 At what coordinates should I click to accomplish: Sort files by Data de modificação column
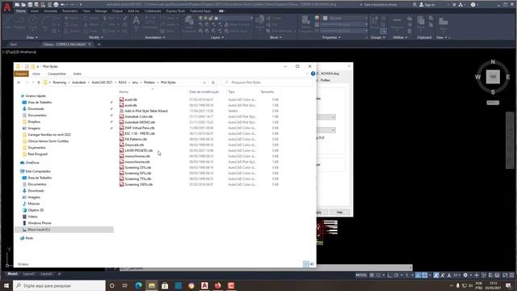(204, 91)
